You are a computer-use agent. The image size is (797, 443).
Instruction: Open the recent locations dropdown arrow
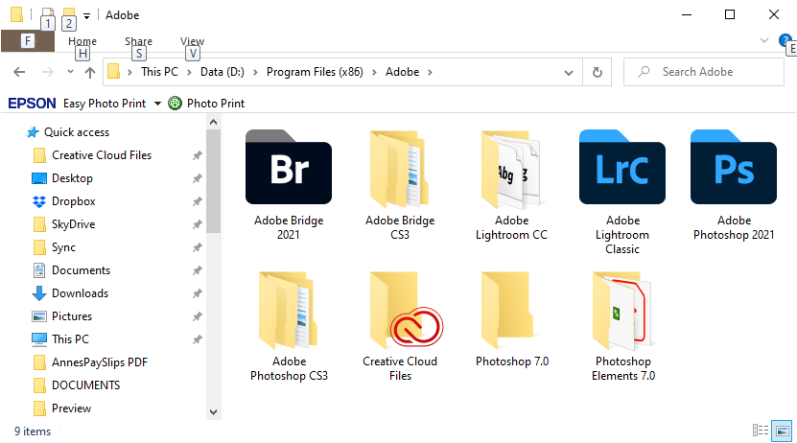click(x=70, y=72)
